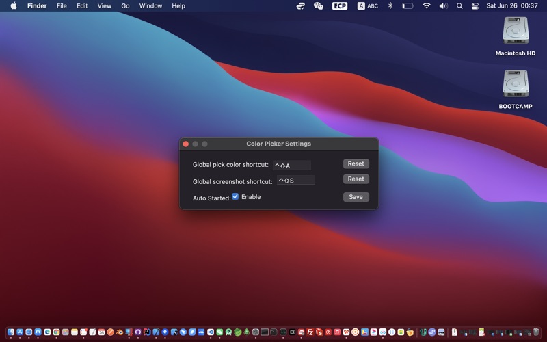
Task: Click the Bluetooth status icon
Action: 390,6
